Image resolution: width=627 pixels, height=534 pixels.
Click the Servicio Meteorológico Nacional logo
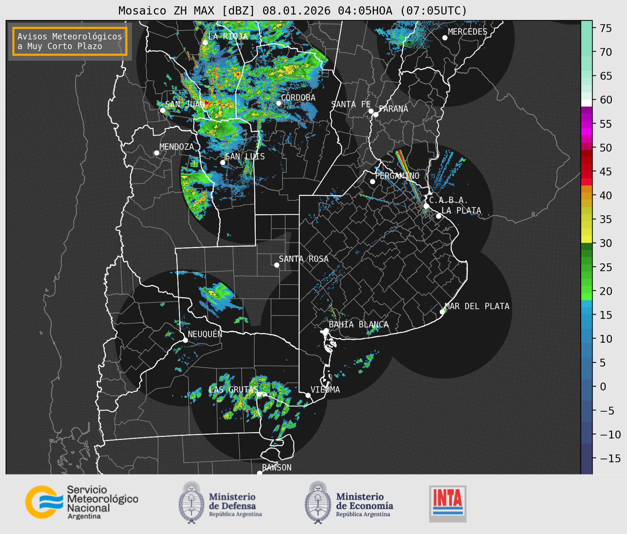click(x=82, y=502)
